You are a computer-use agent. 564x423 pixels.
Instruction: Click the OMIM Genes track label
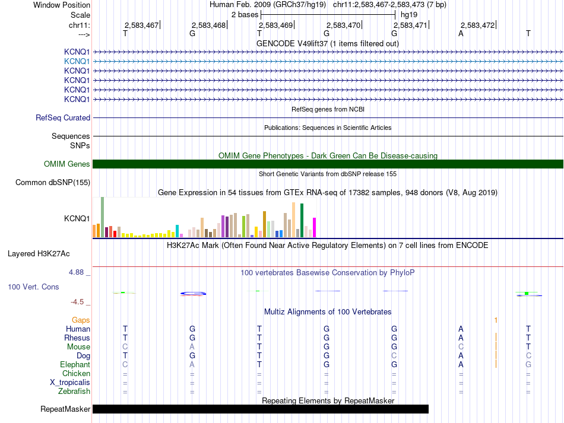(x=66, y=164)
